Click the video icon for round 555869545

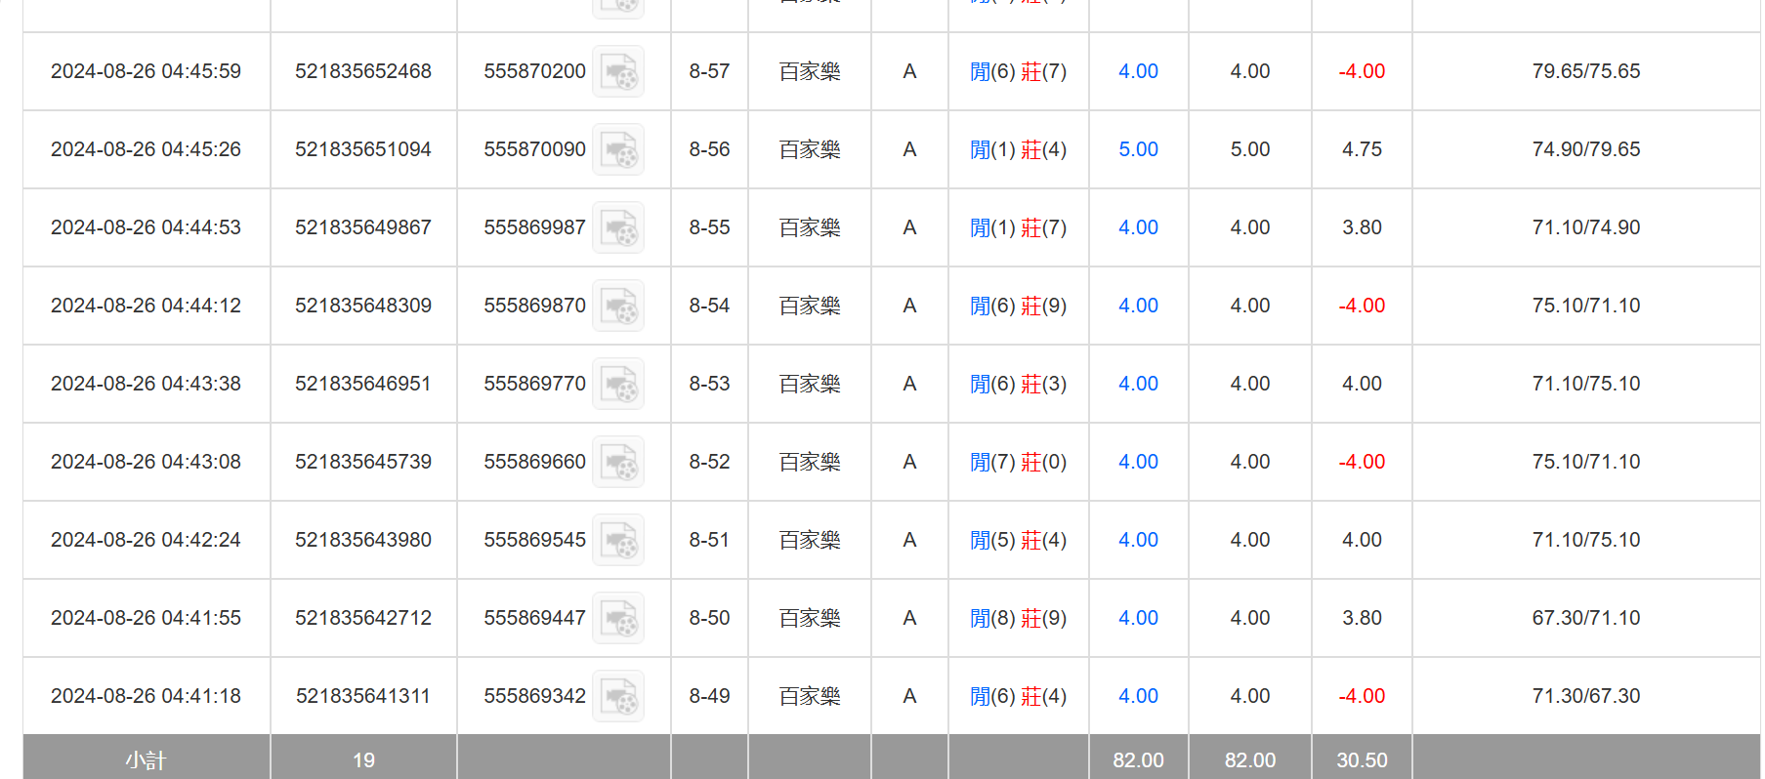point(617,540)
